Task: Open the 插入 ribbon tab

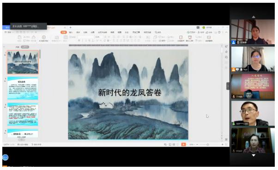Action: point(71,32)
